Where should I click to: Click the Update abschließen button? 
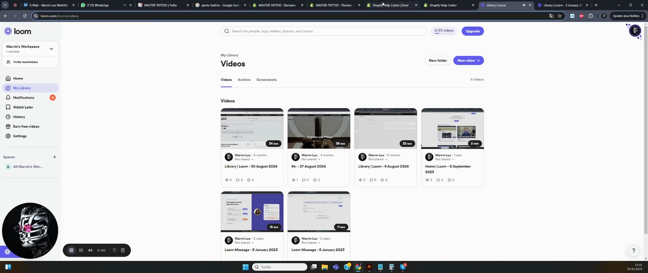coord(626,16)
